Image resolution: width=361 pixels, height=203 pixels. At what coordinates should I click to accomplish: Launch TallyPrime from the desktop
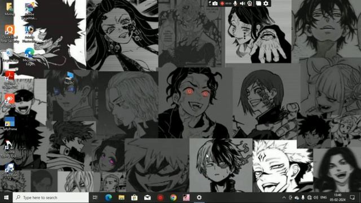(10, 124)
